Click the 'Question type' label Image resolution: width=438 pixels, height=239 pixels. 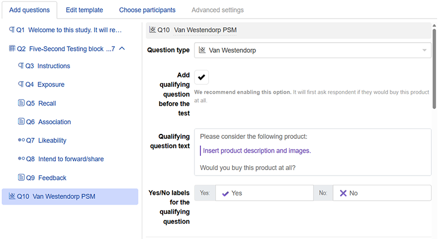point(168,50)
